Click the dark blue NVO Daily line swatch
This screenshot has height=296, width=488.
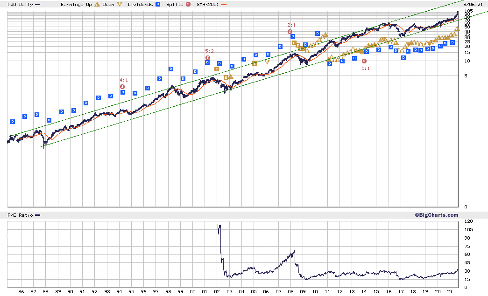pyautogui.click(x=38, y=5)
